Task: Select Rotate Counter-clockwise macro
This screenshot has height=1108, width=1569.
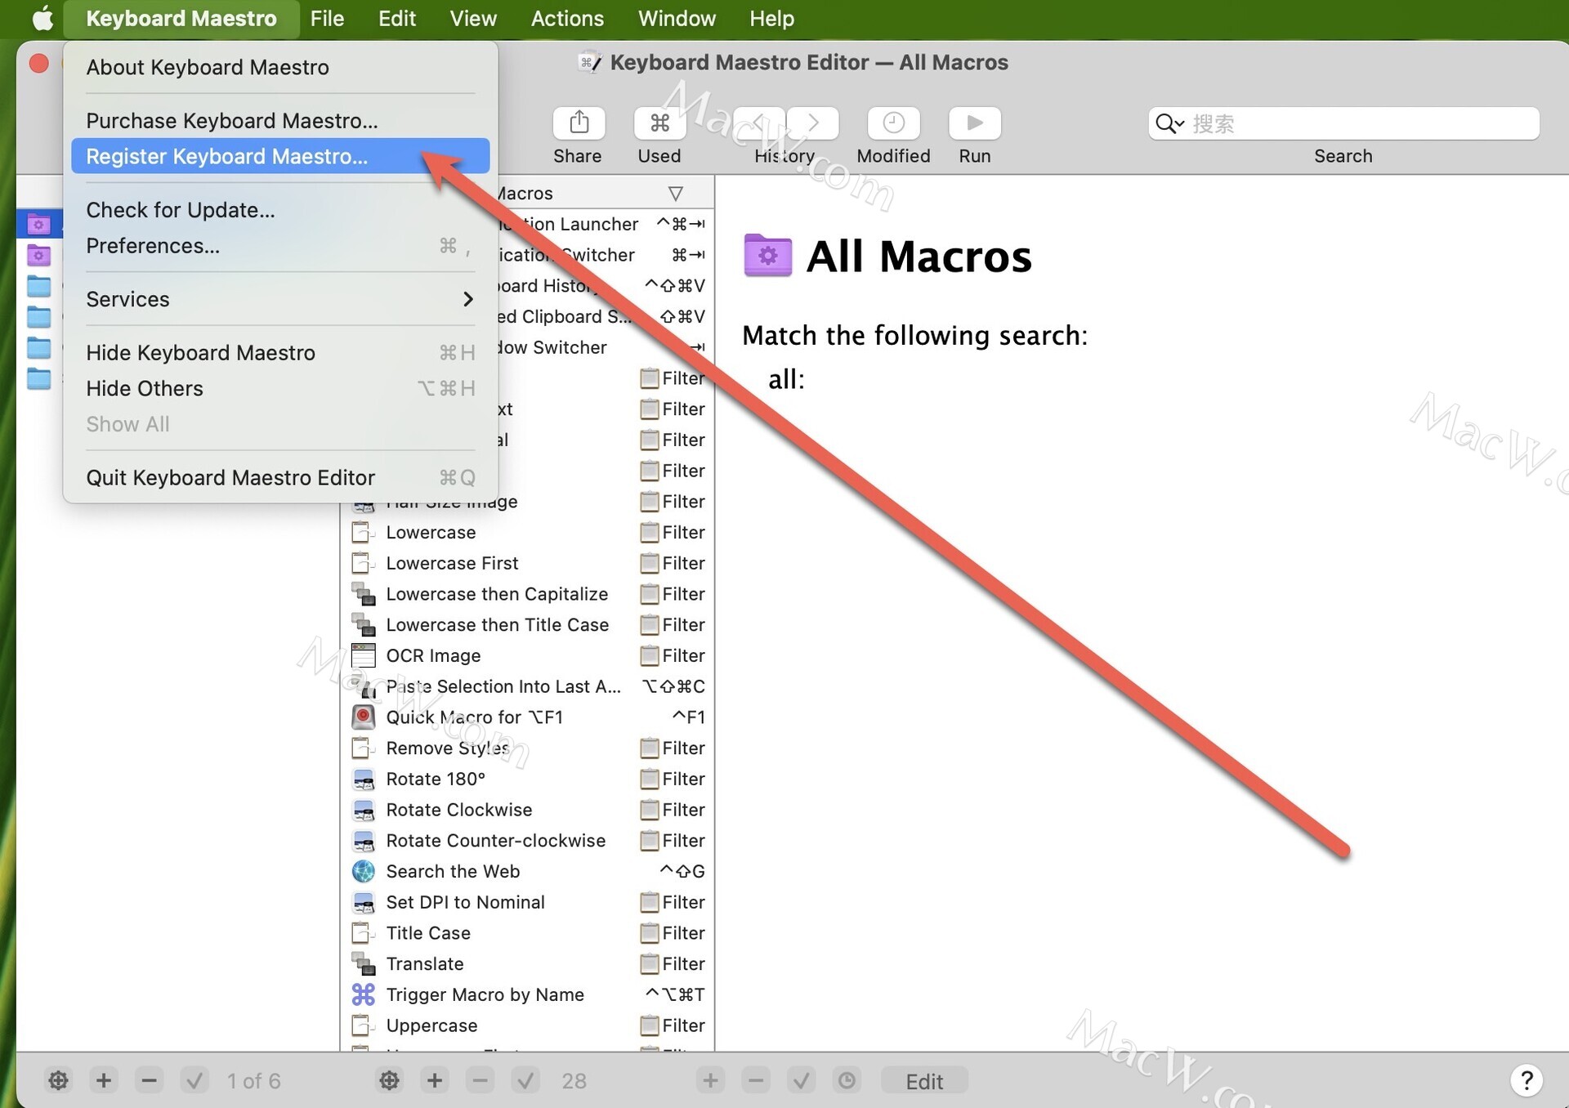Action: click(528, 841)
